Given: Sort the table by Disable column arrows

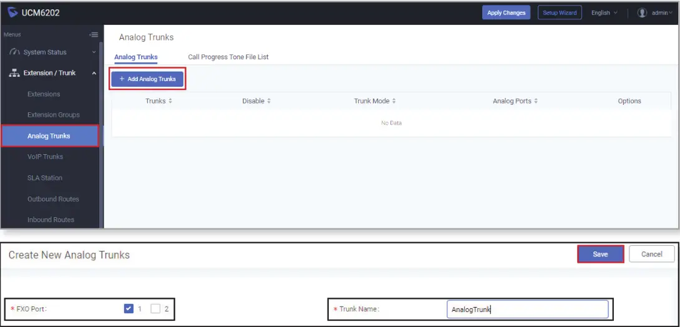Looking at the screenshot, I should tap(269, 100).
